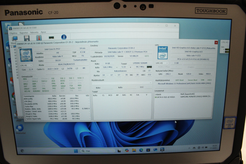This screenshot has height=164, width=246.
Task: Click motherboard name Panasonic Corporation CF20-2
Action: pos(121,48)
